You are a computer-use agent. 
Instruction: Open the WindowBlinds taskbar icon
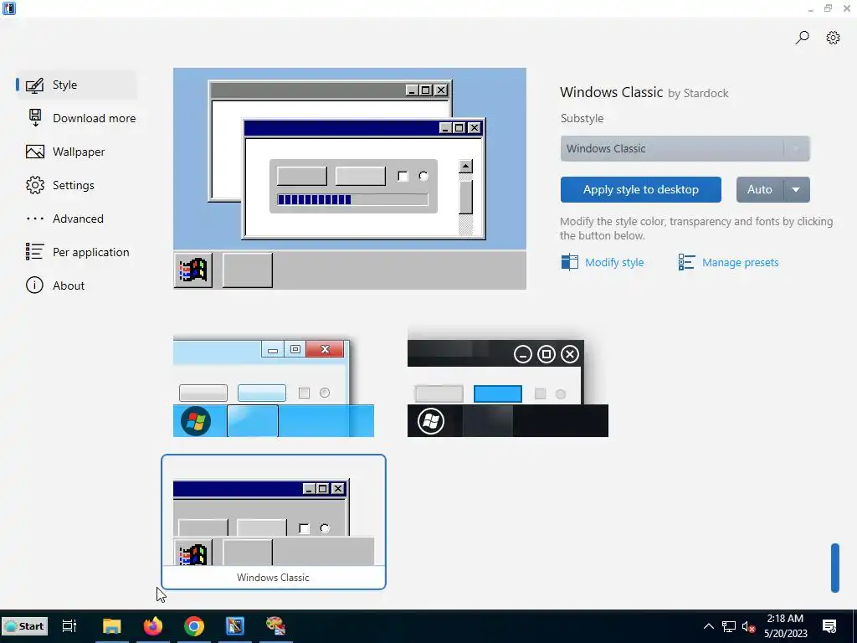tap(235, 626)
